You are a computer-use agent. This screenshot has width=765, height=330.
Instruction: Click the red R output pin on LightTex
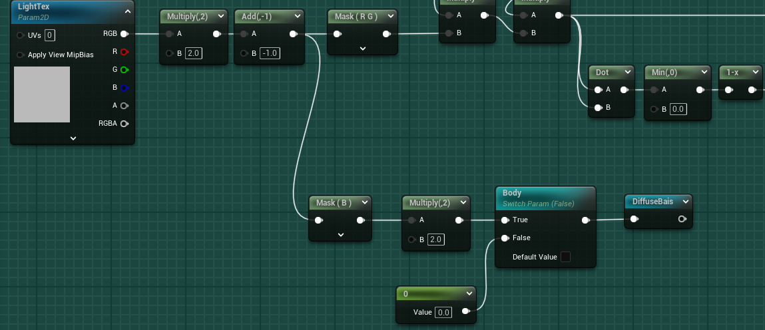click(124, 51)
